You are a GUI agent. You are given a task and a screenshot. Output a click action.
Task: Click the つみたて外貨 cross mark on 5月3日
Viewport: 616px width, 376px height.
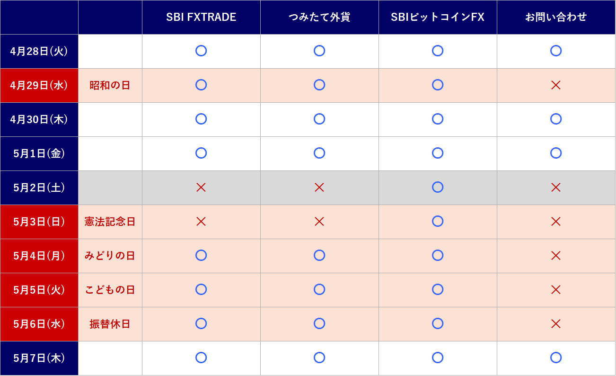[x=319, y=222]
